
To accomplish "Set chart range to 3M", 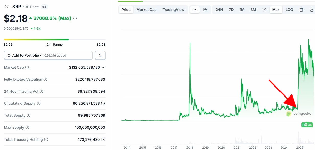I will 253,10.
